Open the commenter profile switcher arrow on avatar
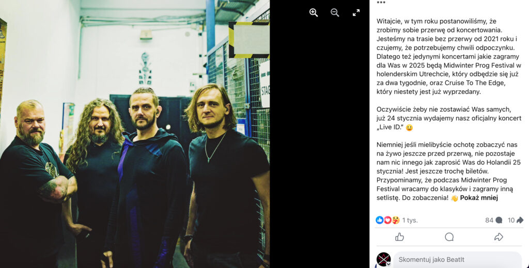 (388, 264)
